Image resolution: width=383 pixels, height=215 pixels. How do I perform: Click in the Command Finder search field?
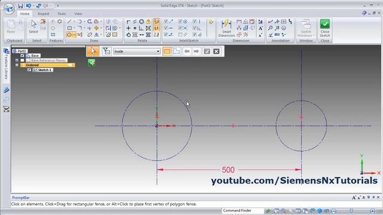242,211
